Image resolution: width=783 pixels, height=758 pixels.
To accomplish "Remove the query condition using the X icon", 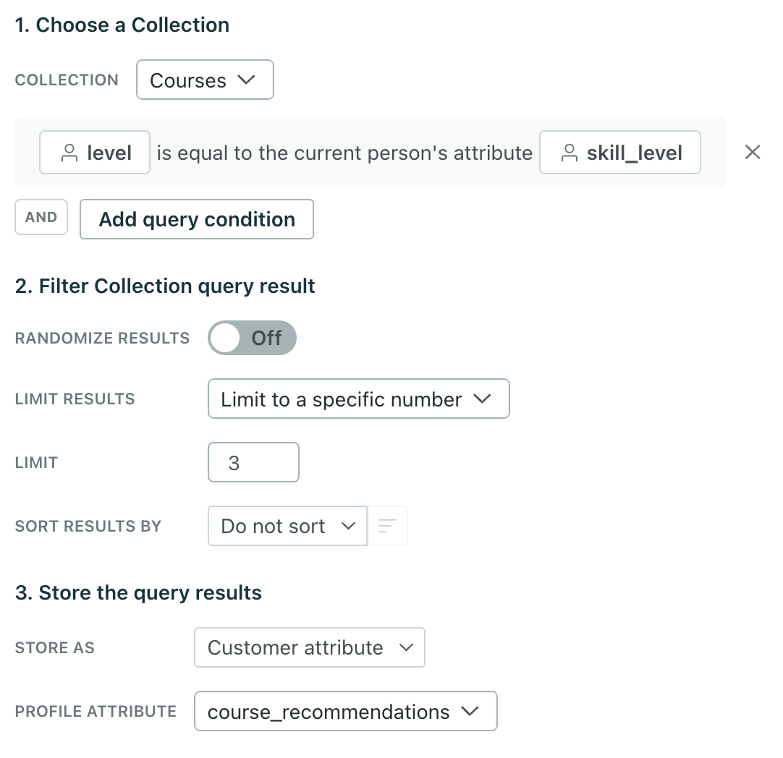I will click(753, 152).
